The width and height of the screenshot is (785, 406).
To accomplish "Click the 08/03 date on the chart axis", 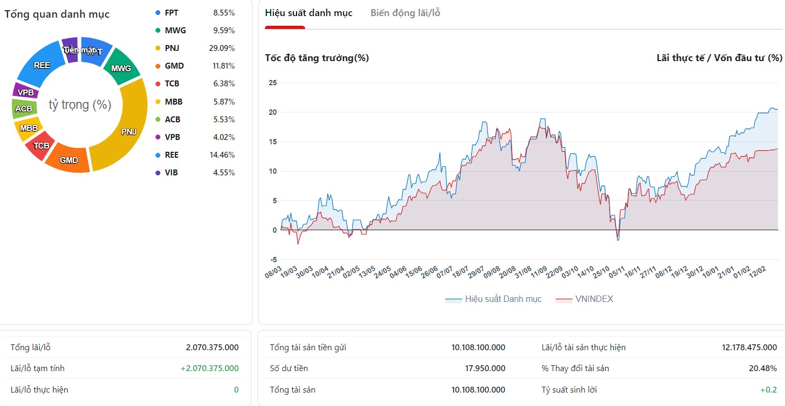I will click(273, 274).
